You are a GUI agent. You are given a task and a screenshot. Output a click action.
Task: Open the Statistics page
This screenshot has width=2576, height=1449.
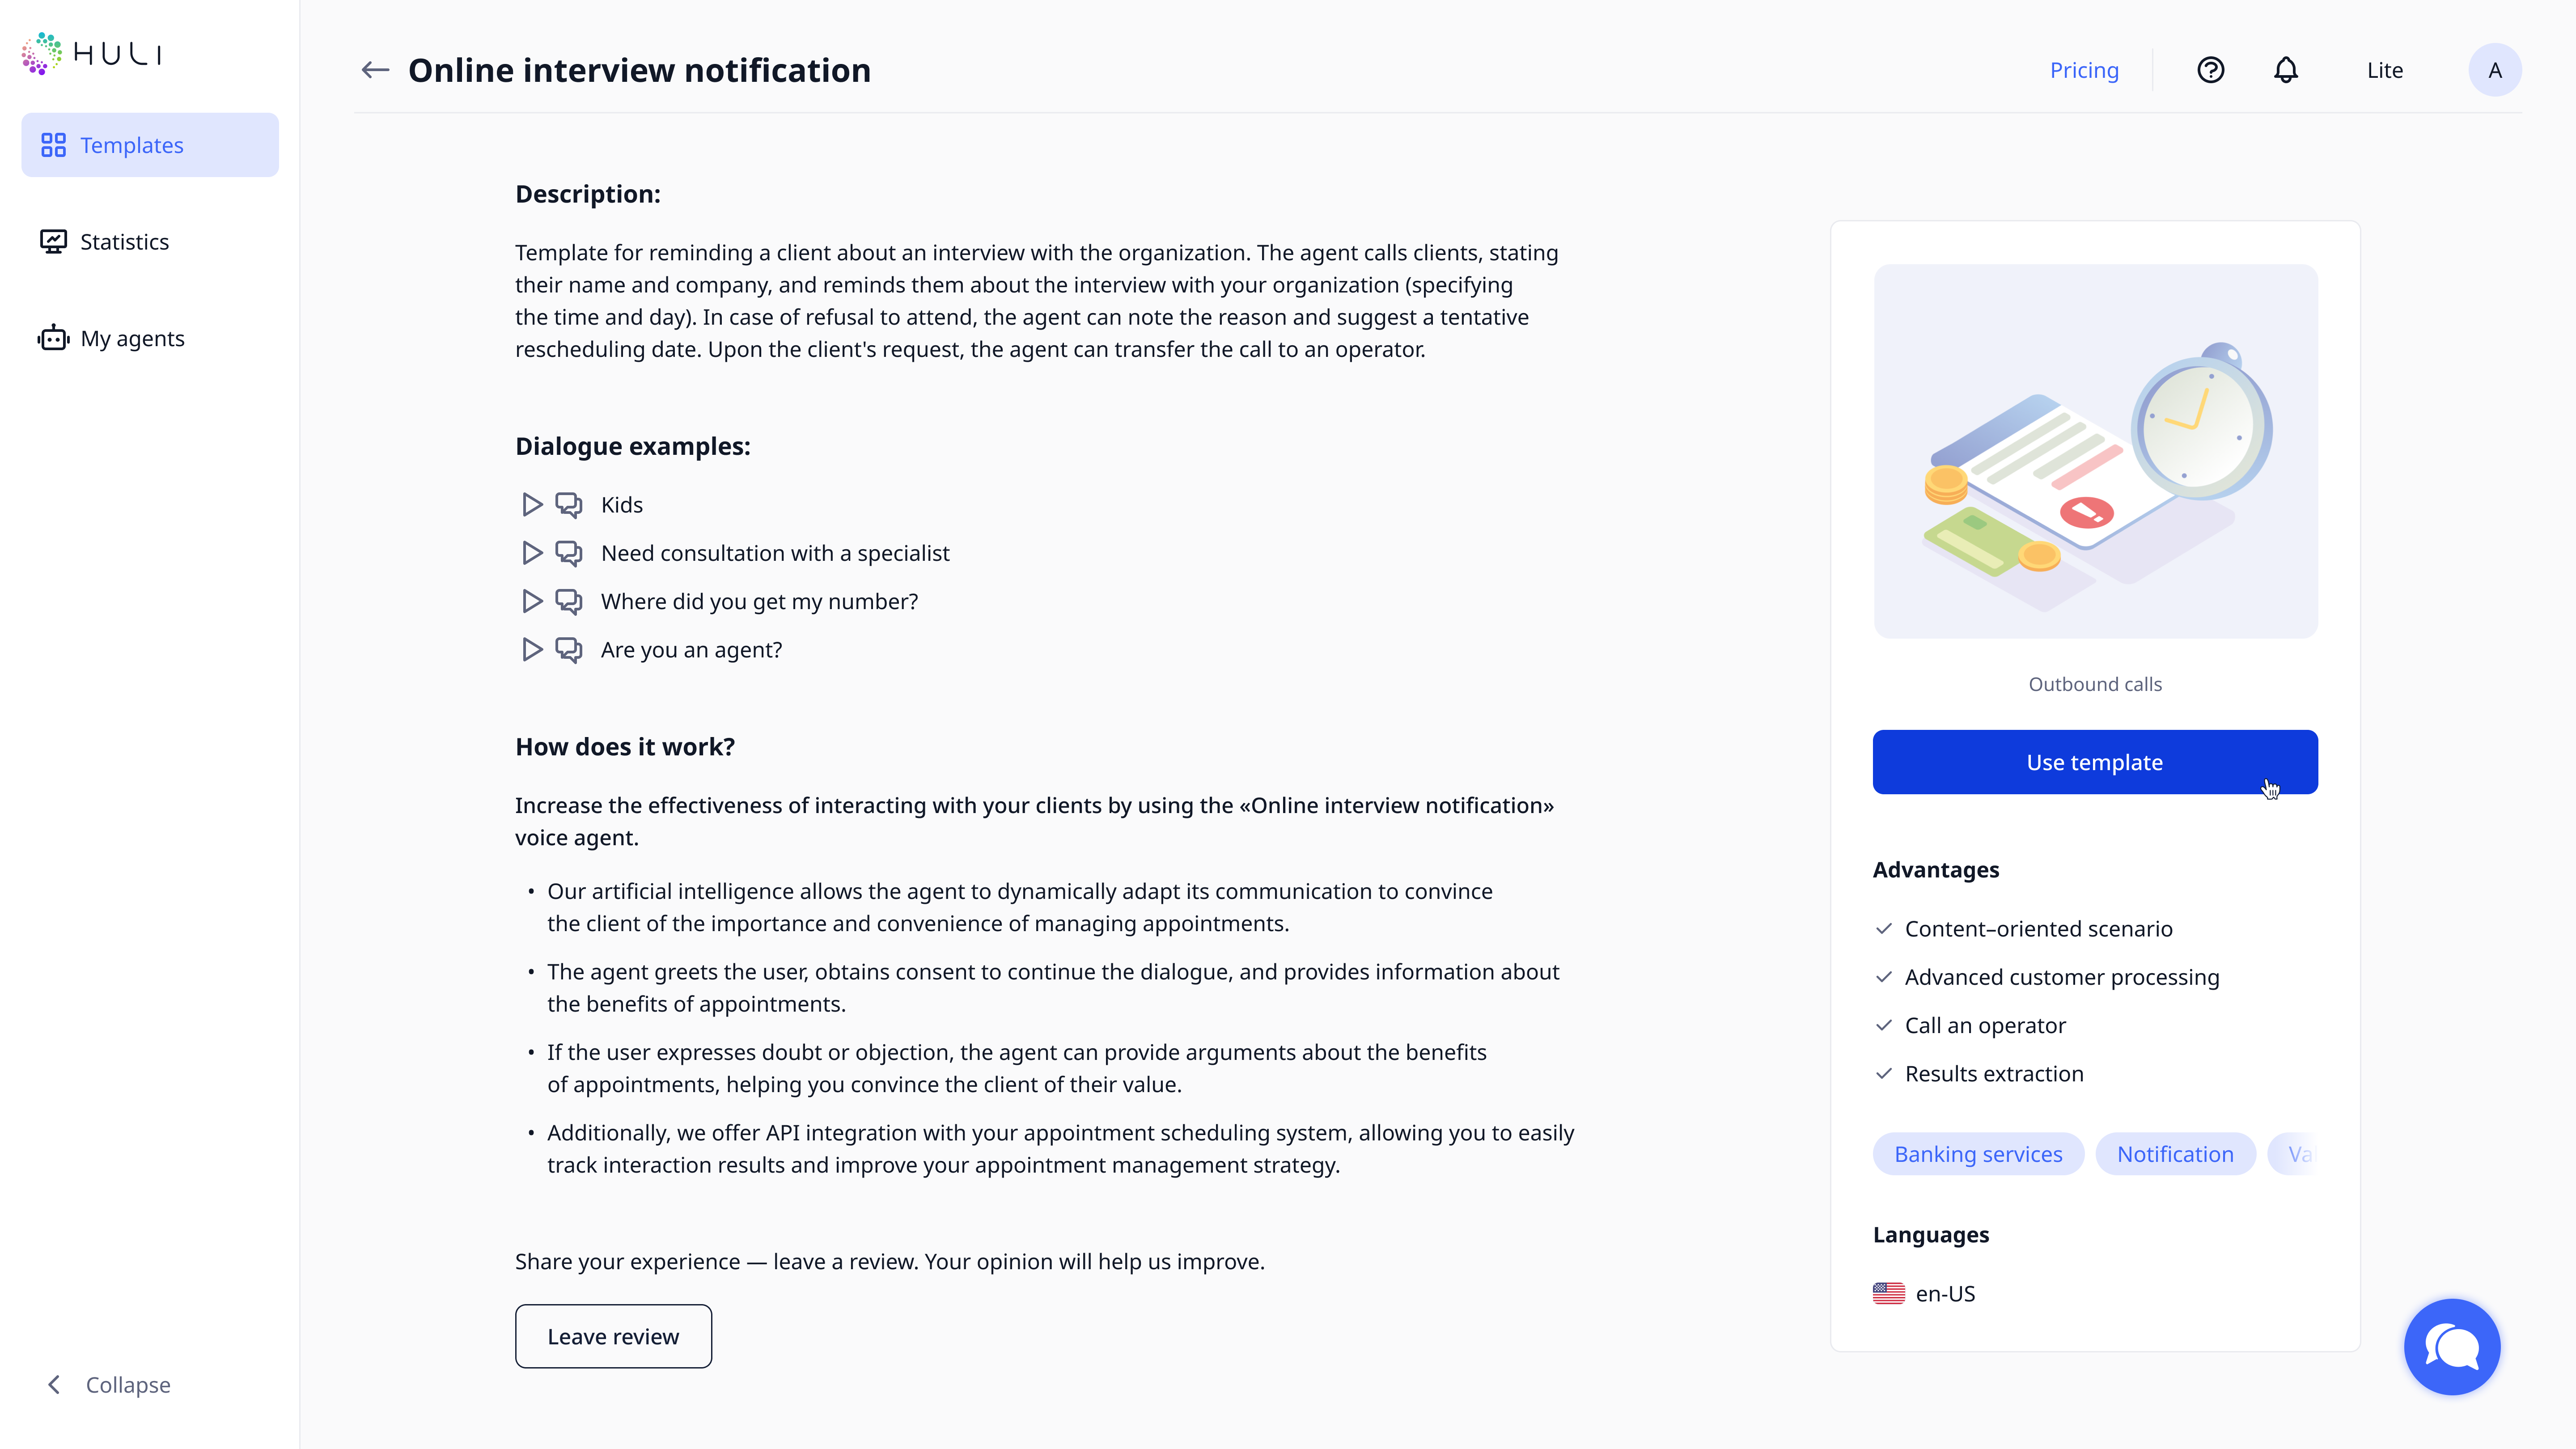(124, 242)
